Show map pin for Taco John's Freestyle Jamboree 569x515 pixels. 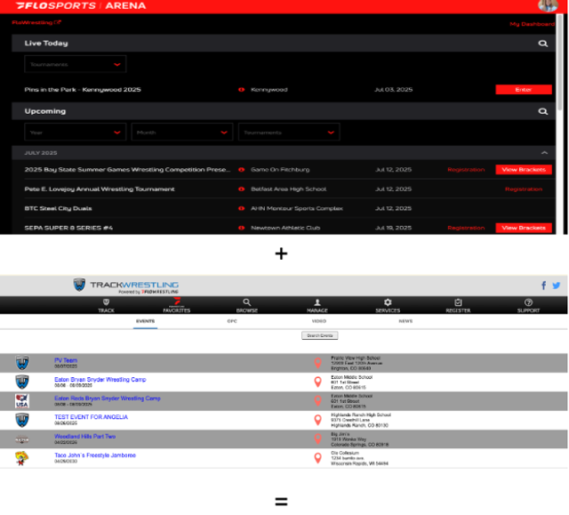coord(318,458)
